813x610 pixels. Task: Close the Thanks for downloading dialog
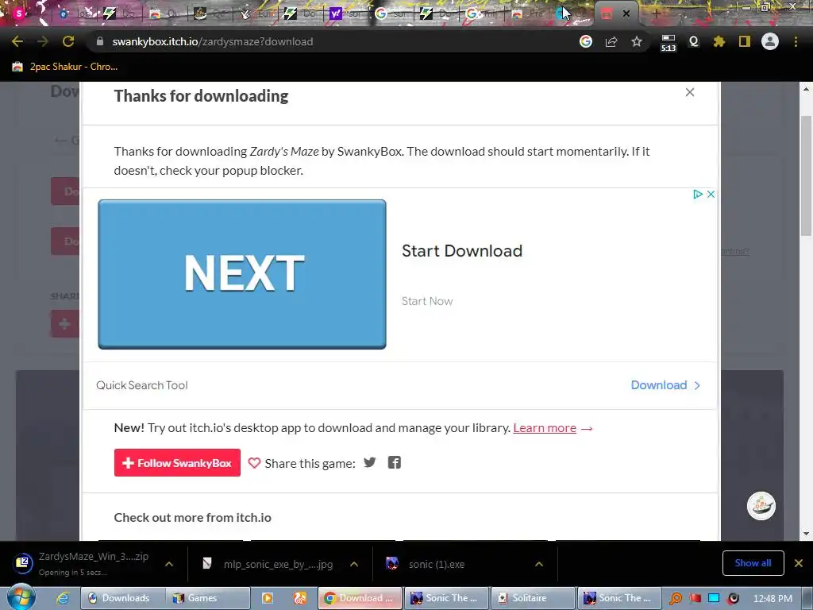tap(690, 92)
